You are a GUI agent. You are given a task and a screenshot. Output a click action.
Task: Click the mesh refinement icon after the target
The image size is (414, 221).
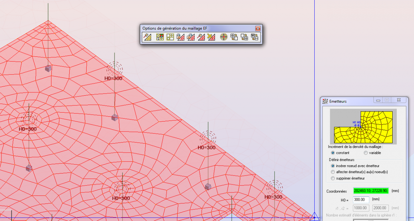[x=234, y=37]
